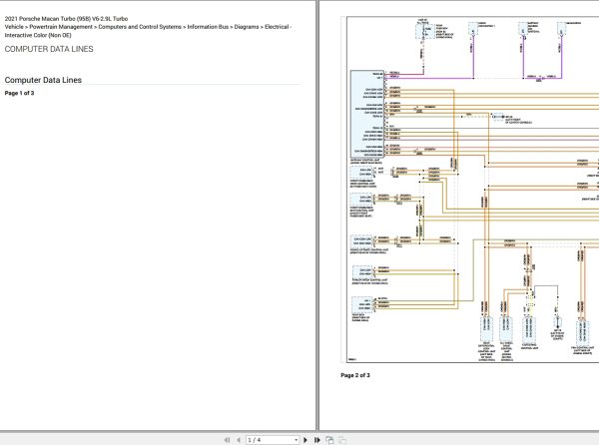Go to the next page
This screenshot has width=599, height=445.
pyautogui.click(x=305, y=440)
